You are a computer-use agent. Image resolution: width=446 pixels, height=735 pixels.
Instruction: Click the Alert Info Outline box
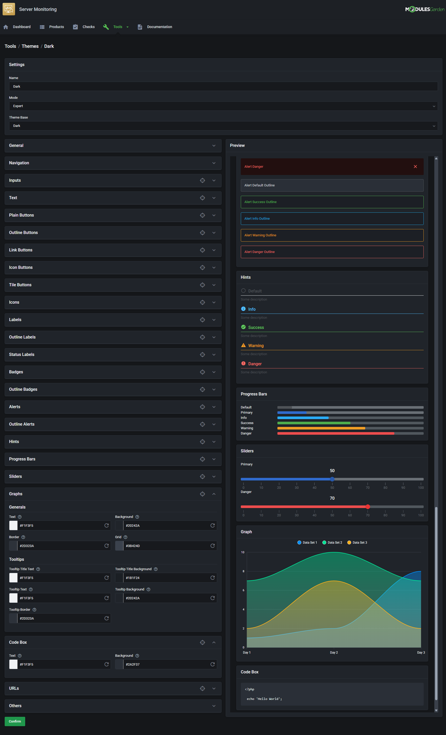[332, 219]
